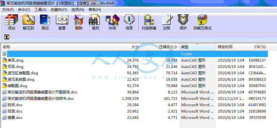Select the file name 目录.doc
This screenshot has width=277, height=128.
[x=15, y=111]
